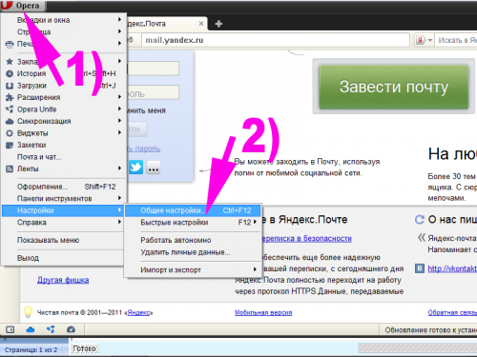Open the Яндекс footer link

click(138, 312)
